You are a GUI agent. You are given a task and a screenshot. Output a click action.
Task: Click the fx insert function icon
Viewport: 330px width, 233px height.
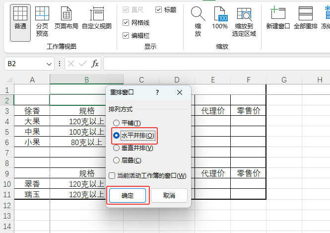pos(95,64)
